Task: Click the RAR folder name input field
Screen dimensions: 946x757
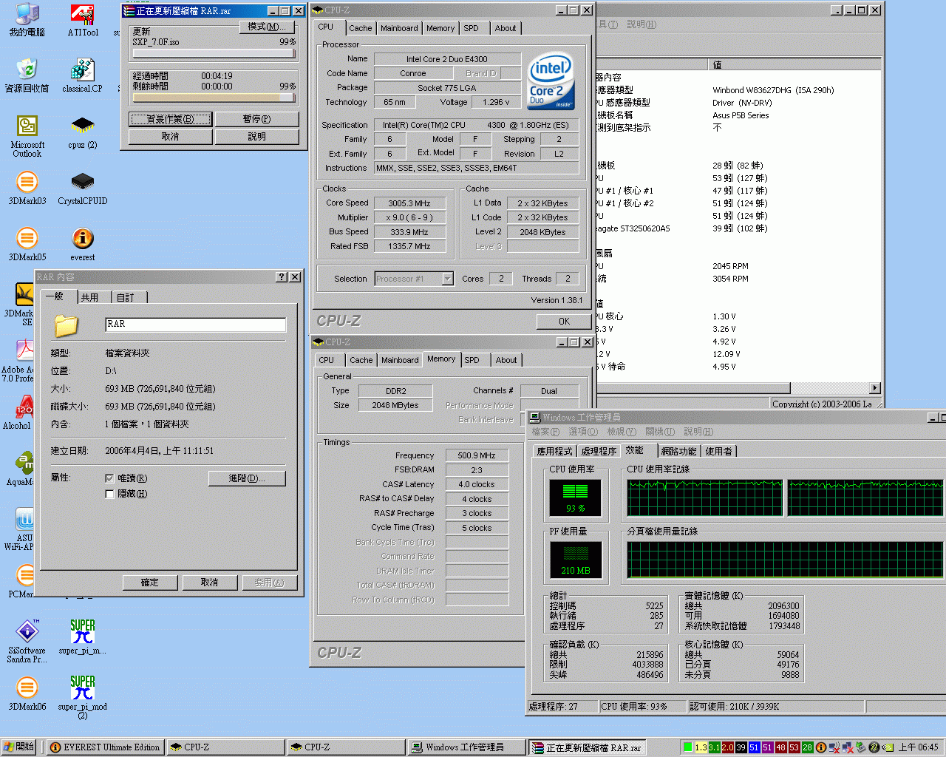Action: tap(196, 325)
